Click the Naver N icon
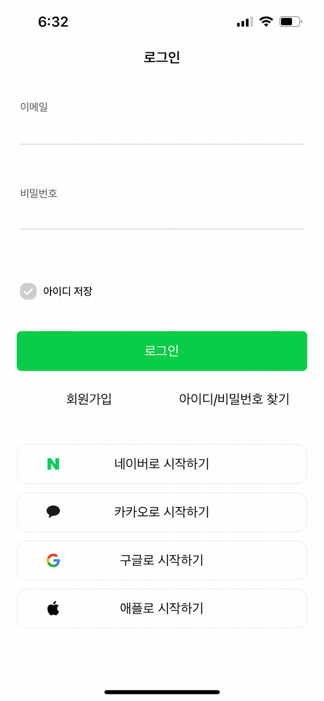Viewport: 324px width, 701px height. [x=53, y=464]
